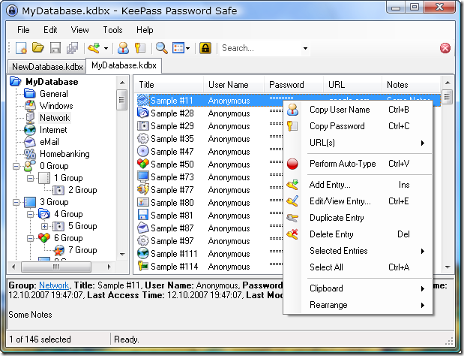Open the Help menu
This screenshot has height=356, width=464.
tap(145, 30)
